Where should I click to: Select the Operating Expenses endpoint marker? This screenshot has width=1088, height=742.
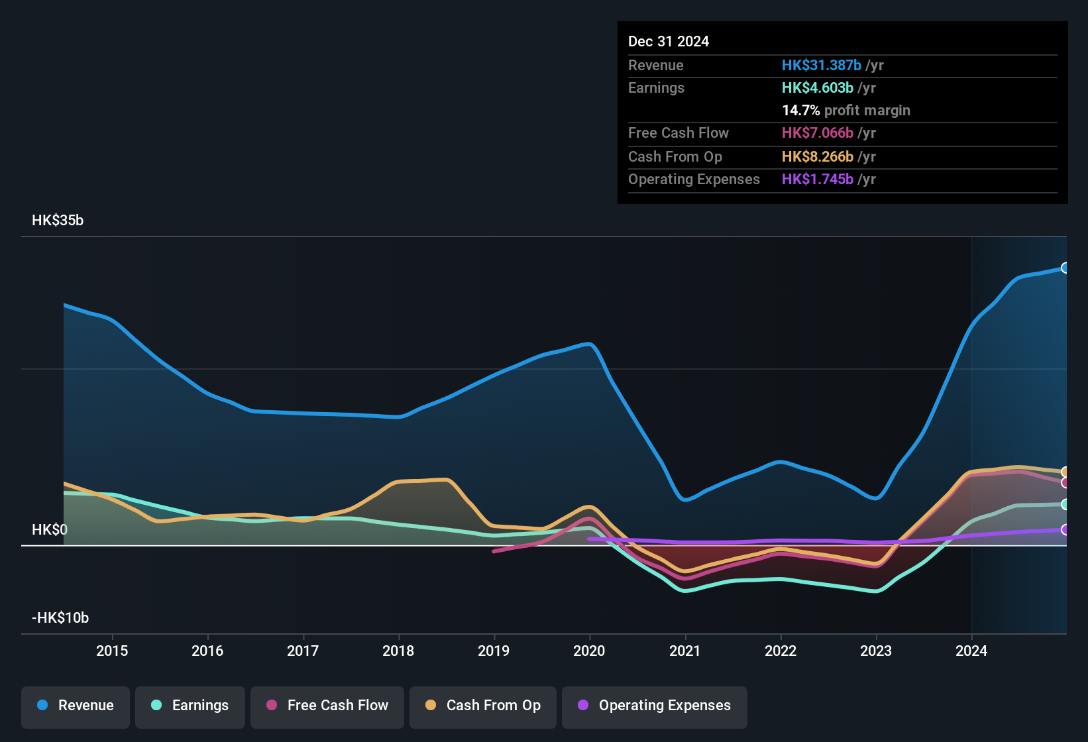click(x=1065, y=530)
